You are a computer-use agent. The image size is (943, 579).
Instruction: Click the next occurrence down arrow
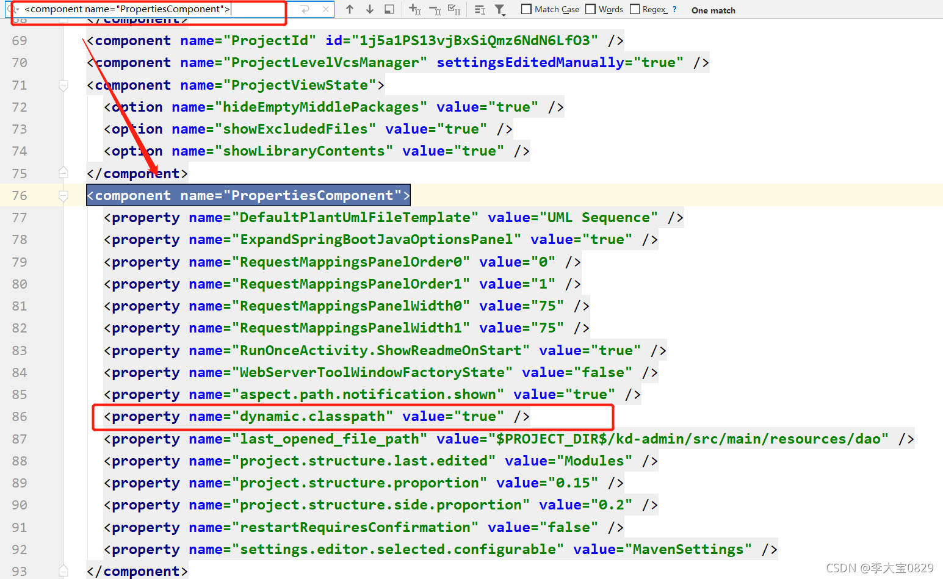(x=369, y=9)
